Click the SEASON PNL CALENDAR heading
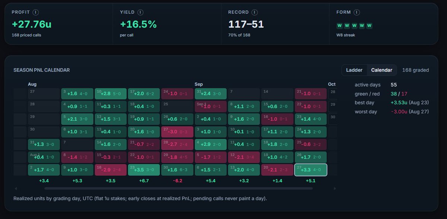This screenshot has width=447, height=219. pyautogui.click(x=42, y=70)
